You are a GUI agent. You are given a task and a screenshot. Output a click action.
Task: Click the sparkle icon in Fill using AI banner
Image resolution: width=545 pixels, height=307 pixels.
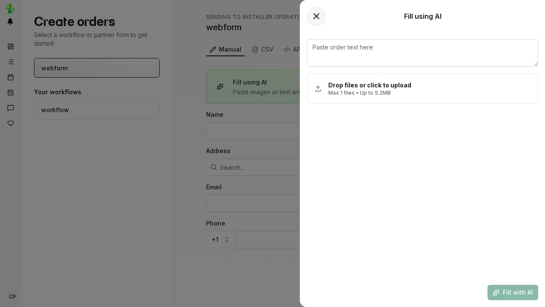(220, 87)
